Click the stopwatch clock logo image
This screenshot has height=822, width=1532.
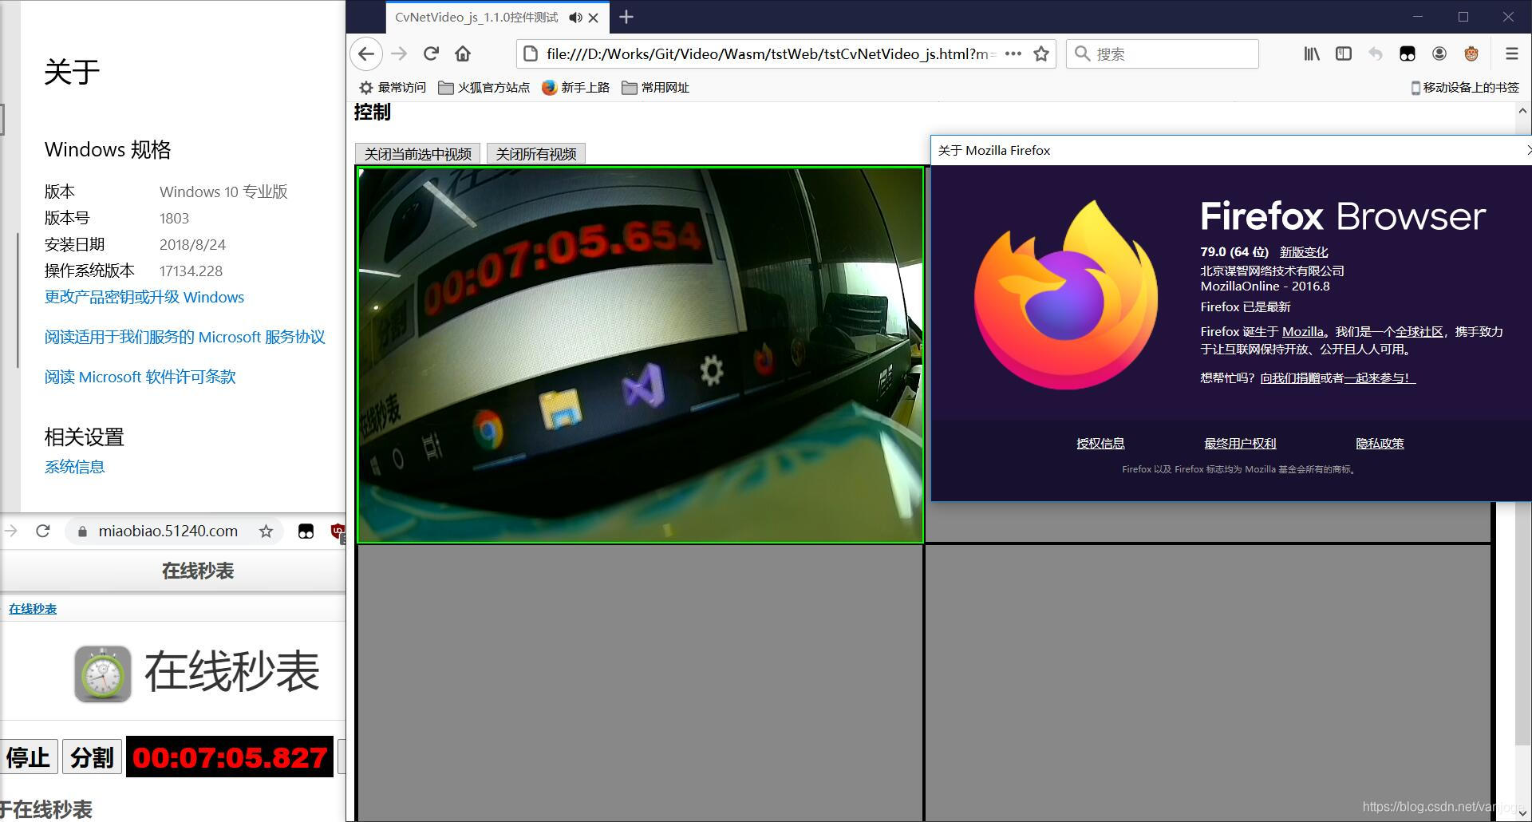tap(103, 674)
